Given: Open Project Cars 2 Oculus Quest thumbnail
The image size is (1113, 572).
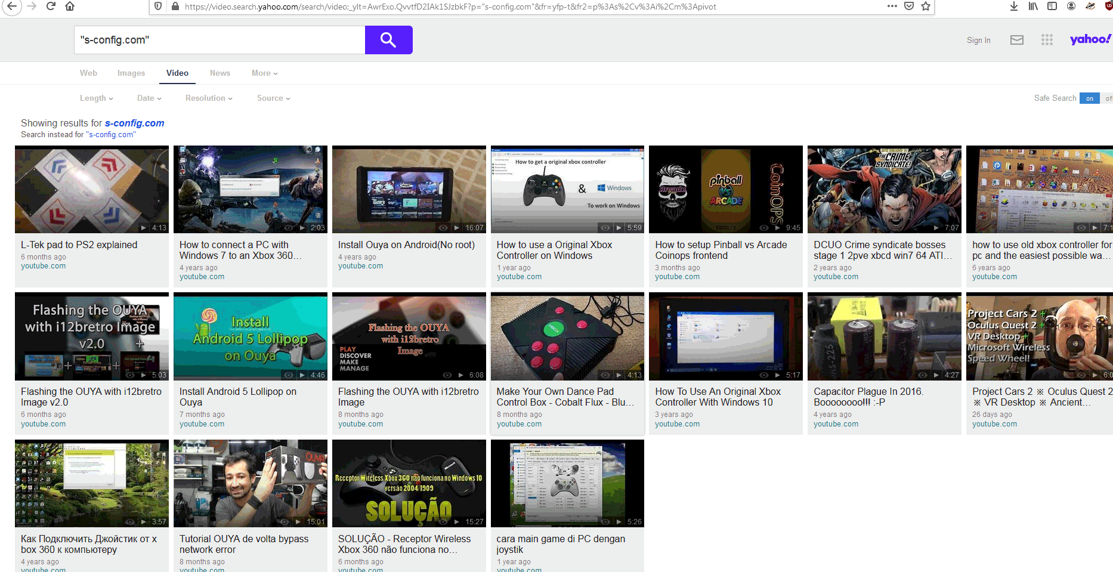Looking at the screenshot, I should pyautogui.click(x=1040, y=336).
